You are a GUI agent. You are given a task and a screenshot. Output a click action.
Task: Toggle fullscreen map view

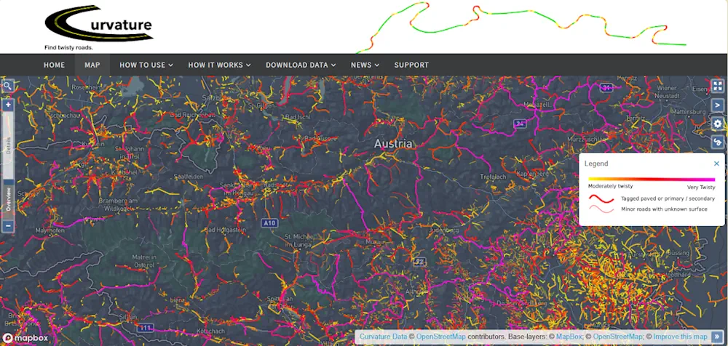point(718,86)
